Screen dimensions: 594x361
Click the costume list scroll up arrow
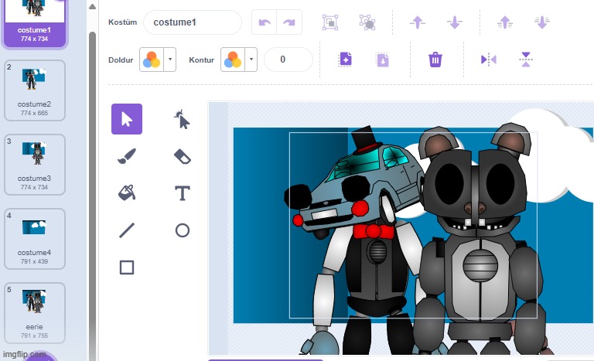[92, 7]
